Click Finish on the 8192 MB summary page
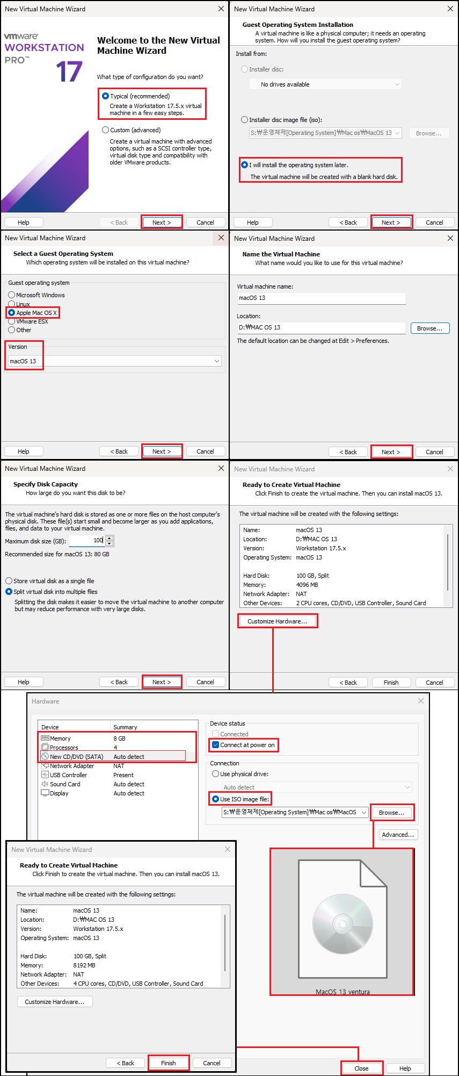Image resolution: width=459 pixels, height=1076 pixels. click(x=168, y=1063)
